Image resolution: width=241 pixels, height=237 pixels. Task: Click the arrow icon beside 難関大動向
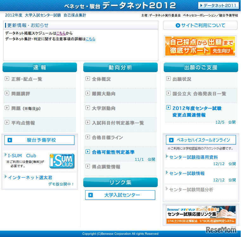88,93
